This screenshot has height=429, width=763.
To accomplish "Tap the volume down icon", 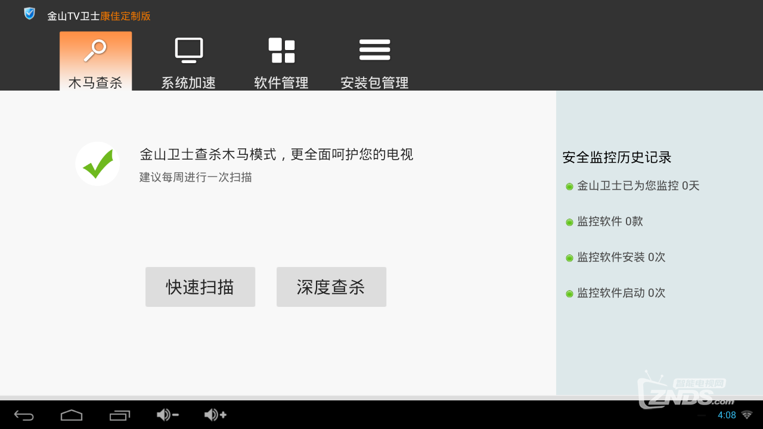I will pos(168,415).
